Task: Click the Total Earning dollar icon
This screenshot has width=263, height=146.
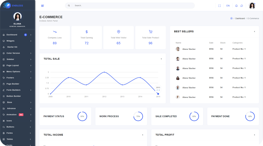Action: (x=87, y=32)
